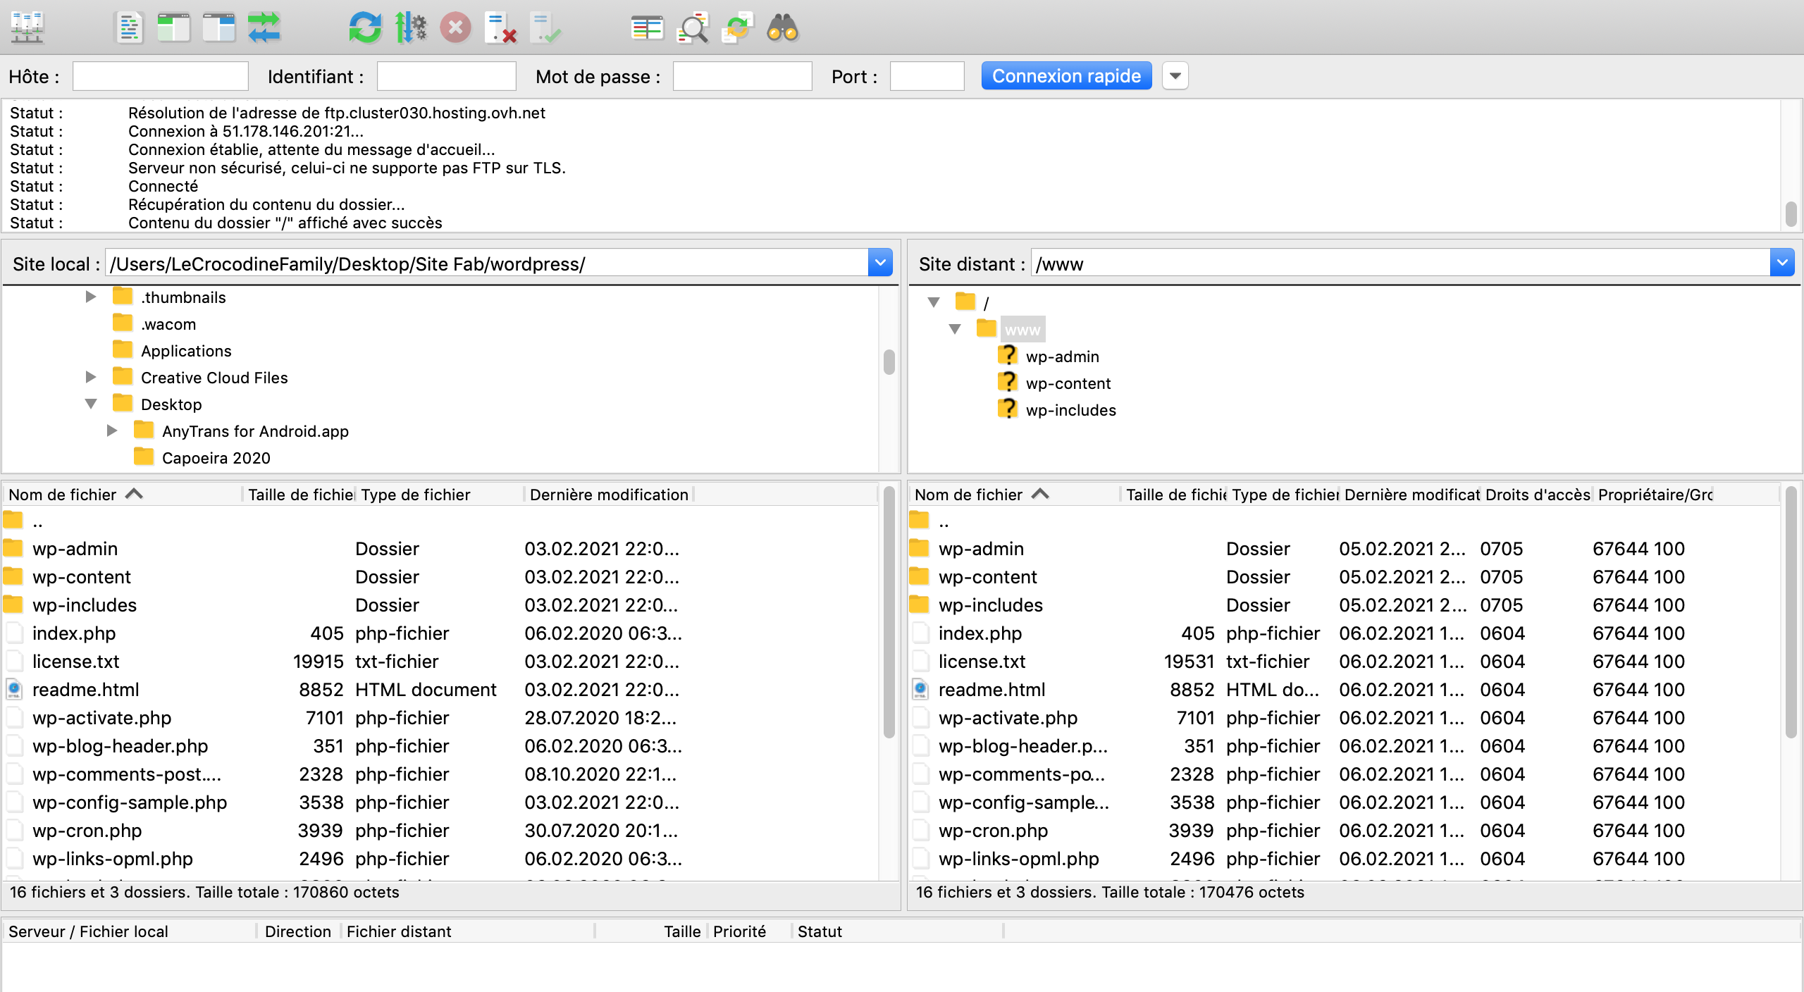Toggle synchronized browsing icon
The height and width of the screenshot is (992, 1804).
737,28
